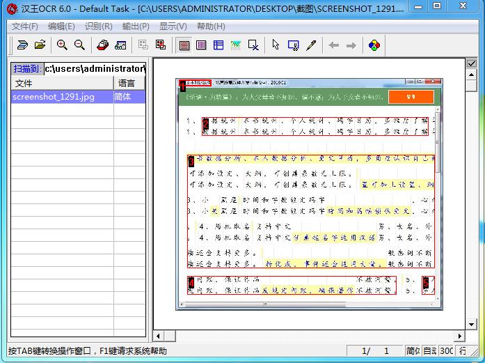Viewport: 485px width, 363px height.
Task: Open the 文件(F) menu
Action: pyautogui.click(x=25, y=26)
